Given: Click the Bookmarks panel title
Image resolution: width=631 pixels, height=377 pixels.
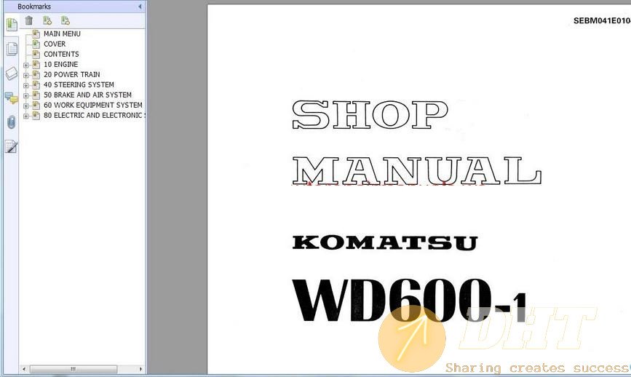Looking at the screenshot, I should tap(34, 7).
